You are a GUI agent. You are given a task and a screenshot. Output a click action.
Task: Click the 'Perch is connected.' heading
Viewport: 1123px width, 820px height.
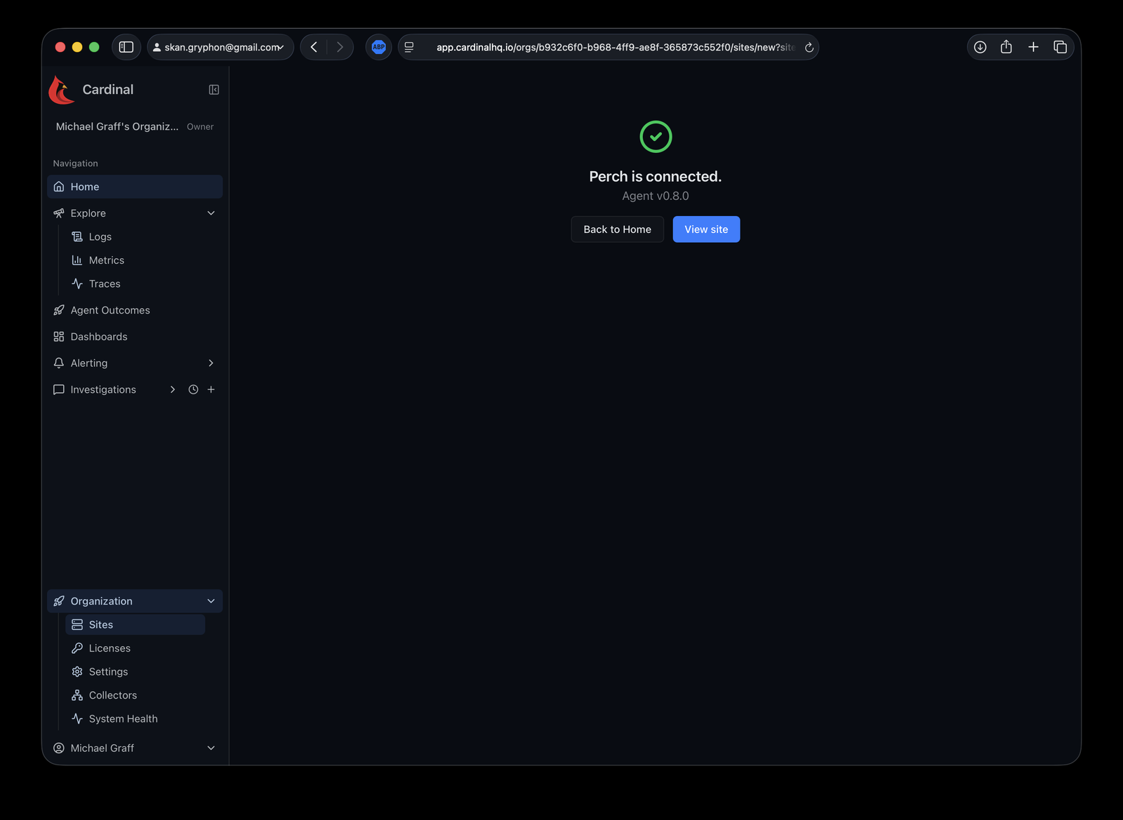pos(656,176)
